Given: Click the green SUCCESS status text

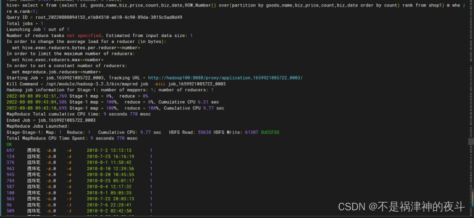Looking at the screenshot, I should 270,133.
